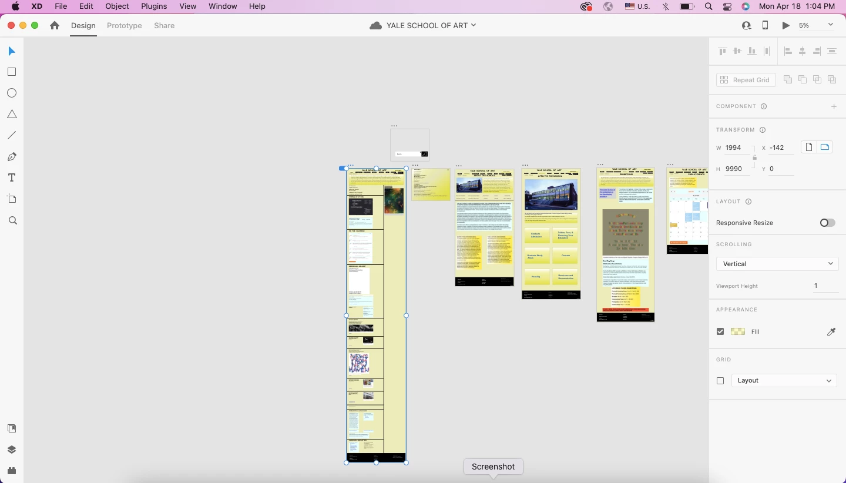The image size is (846, 483).
Task: Toggle the width-height lock icon
Action: pyautogui.click(x=754, y=157)
